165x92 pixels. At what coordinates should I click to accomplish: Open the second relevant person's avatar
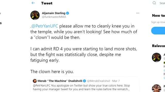(x=156, y=88)
